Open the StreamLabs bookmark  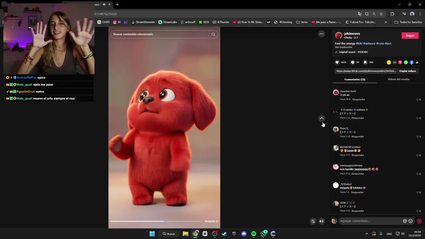(168, 22)
